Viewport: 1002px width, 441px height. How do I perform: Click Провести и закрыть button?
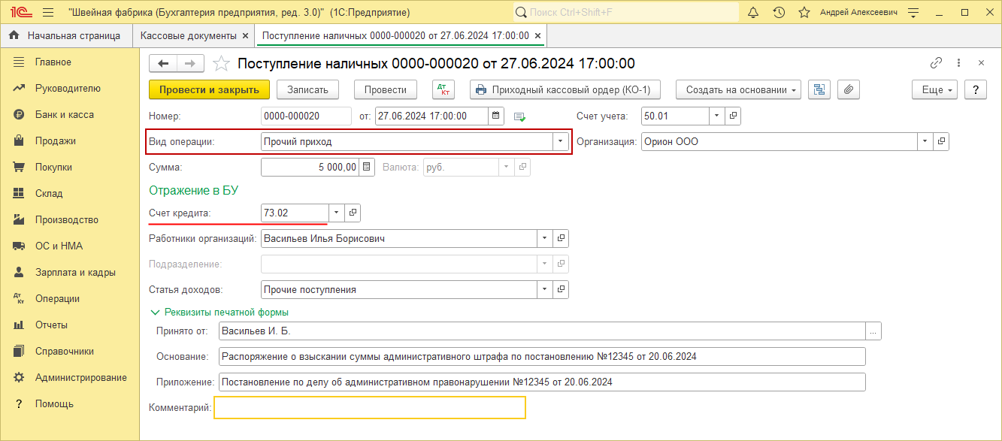[209, 89]
